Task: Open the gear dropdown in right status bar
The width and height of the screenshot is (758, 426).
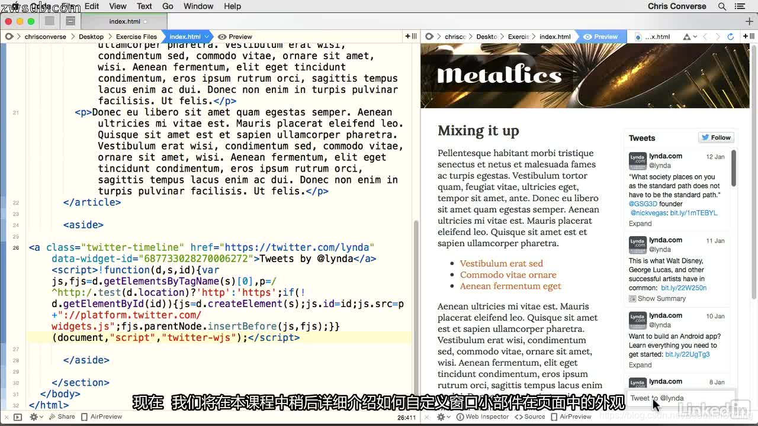Action: pos(444,417)
